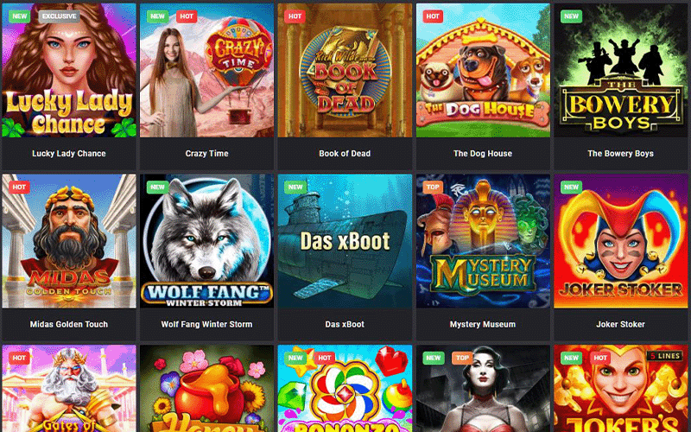Open The Bowery Boys game artwork
Viewport: 691px width, 432px height.
click(621, 70)
